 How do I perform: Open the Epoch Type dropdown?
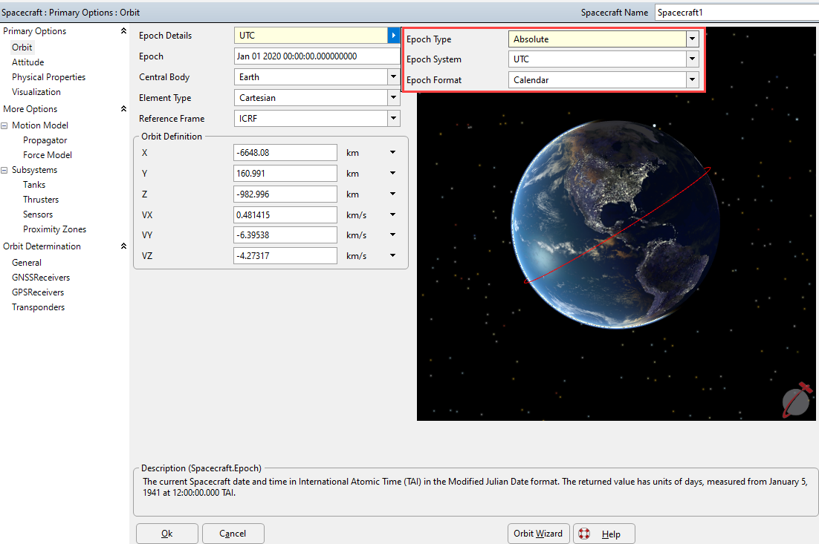coord(693,39)
